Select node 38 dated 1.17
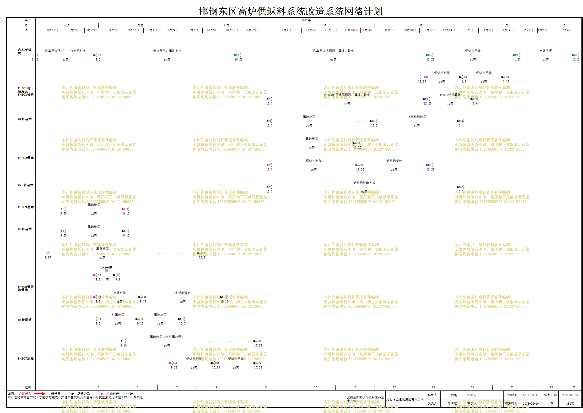 tap(506, 77)
